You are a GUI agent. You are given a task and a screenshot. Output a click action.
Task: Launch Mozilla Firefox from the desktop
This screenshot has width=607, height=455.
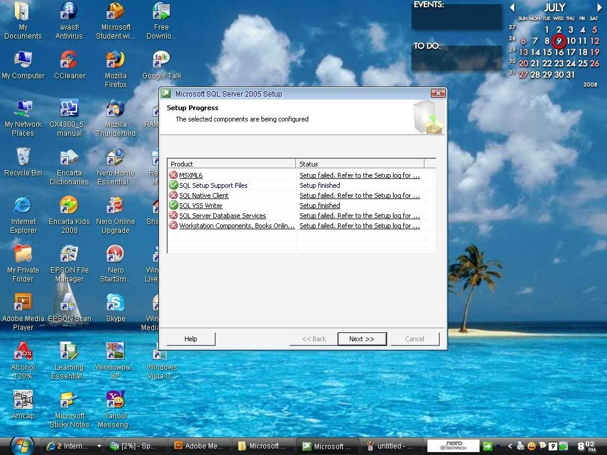point(115,60)
